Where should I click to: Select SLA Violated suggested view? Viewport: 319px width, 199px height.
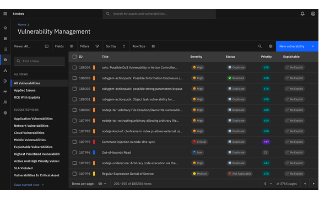click(23, 168)
